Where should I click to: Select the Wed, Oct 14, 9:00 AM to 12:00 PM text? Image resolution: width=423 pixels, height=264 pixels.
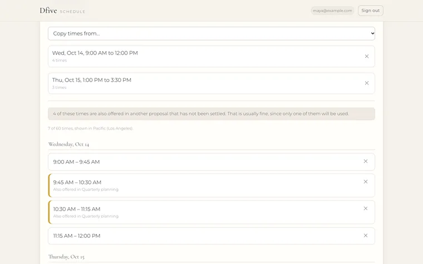[95, 53]
